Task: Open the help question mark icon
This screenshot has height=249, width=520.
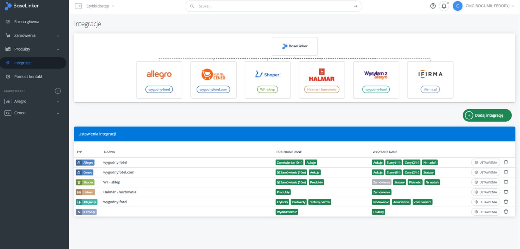Action: [x=433, y=6]
